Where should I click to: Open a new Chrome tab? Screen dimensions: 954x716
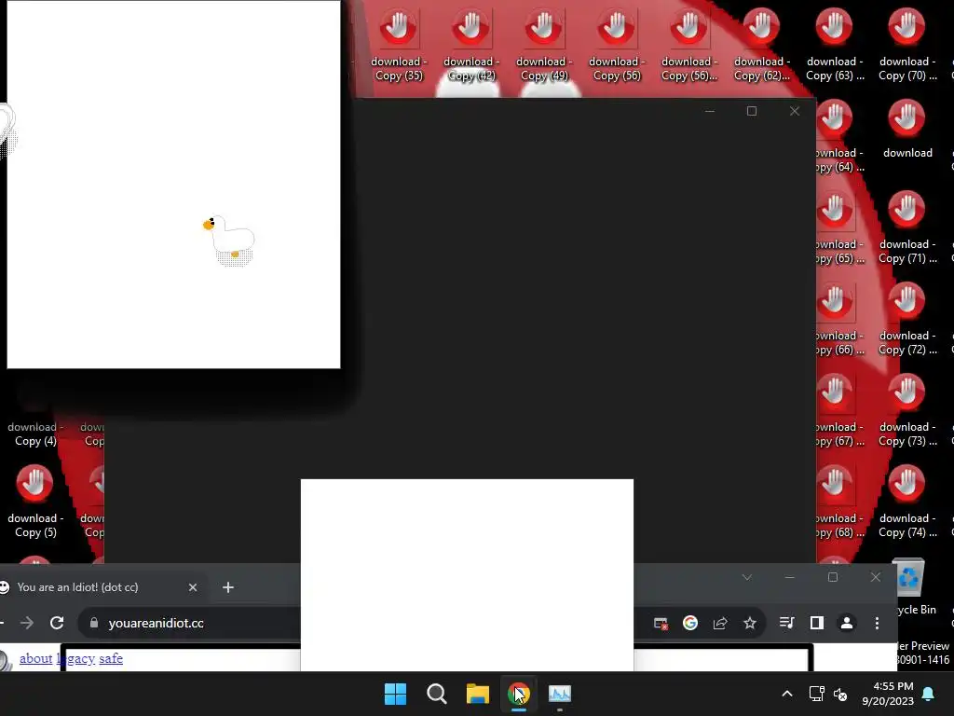(228, 587)
